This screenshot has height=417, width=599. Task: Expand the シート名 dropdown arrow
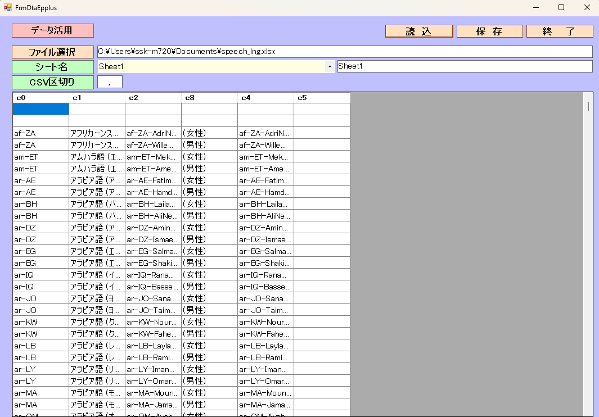click(x=329, y=67)
